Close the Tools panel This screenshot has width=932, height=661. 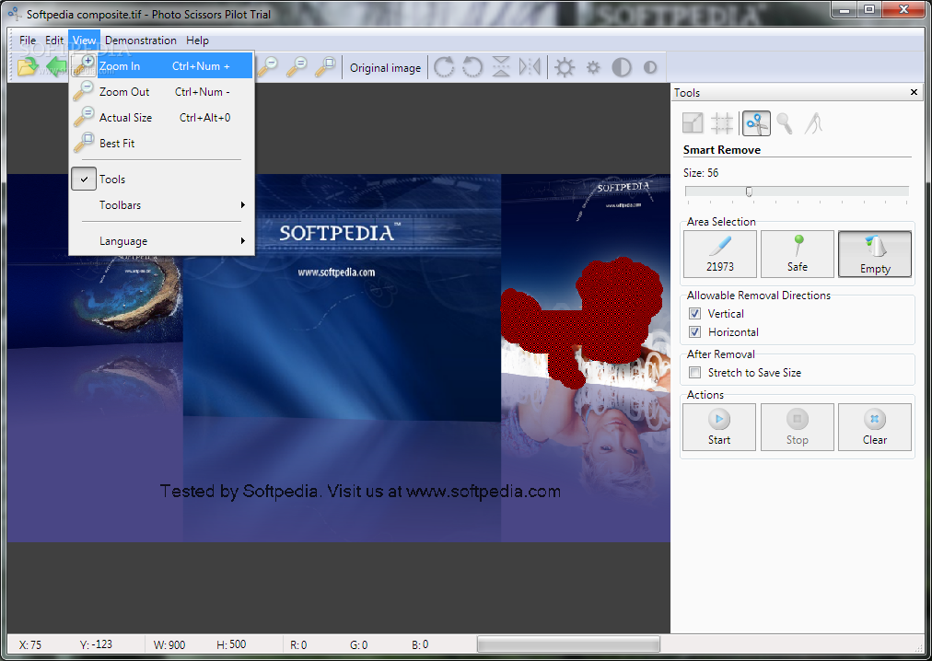coord(915,92)
